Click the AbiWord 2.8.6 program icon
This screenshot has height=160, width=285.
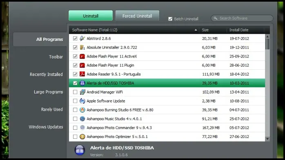click(82, 38)
